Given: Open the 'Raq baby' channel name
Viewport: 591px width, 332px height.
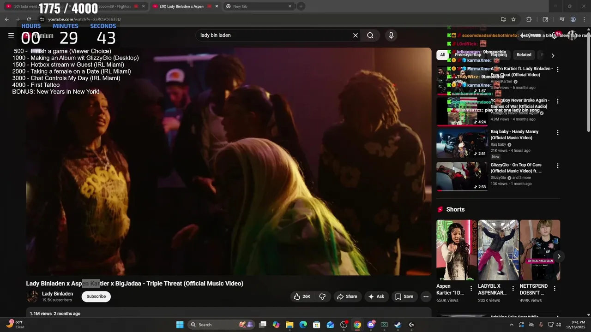Looking at the screenshot, I should [498, 144].
